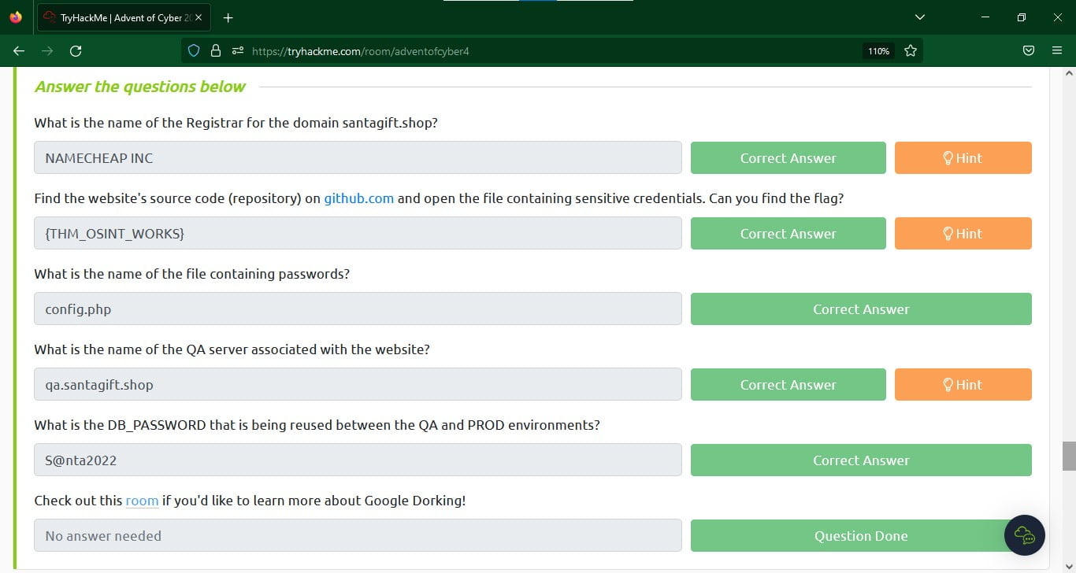Reload the current page
The width and height of the screenshot is (1076, 573).
click(76, 50)
